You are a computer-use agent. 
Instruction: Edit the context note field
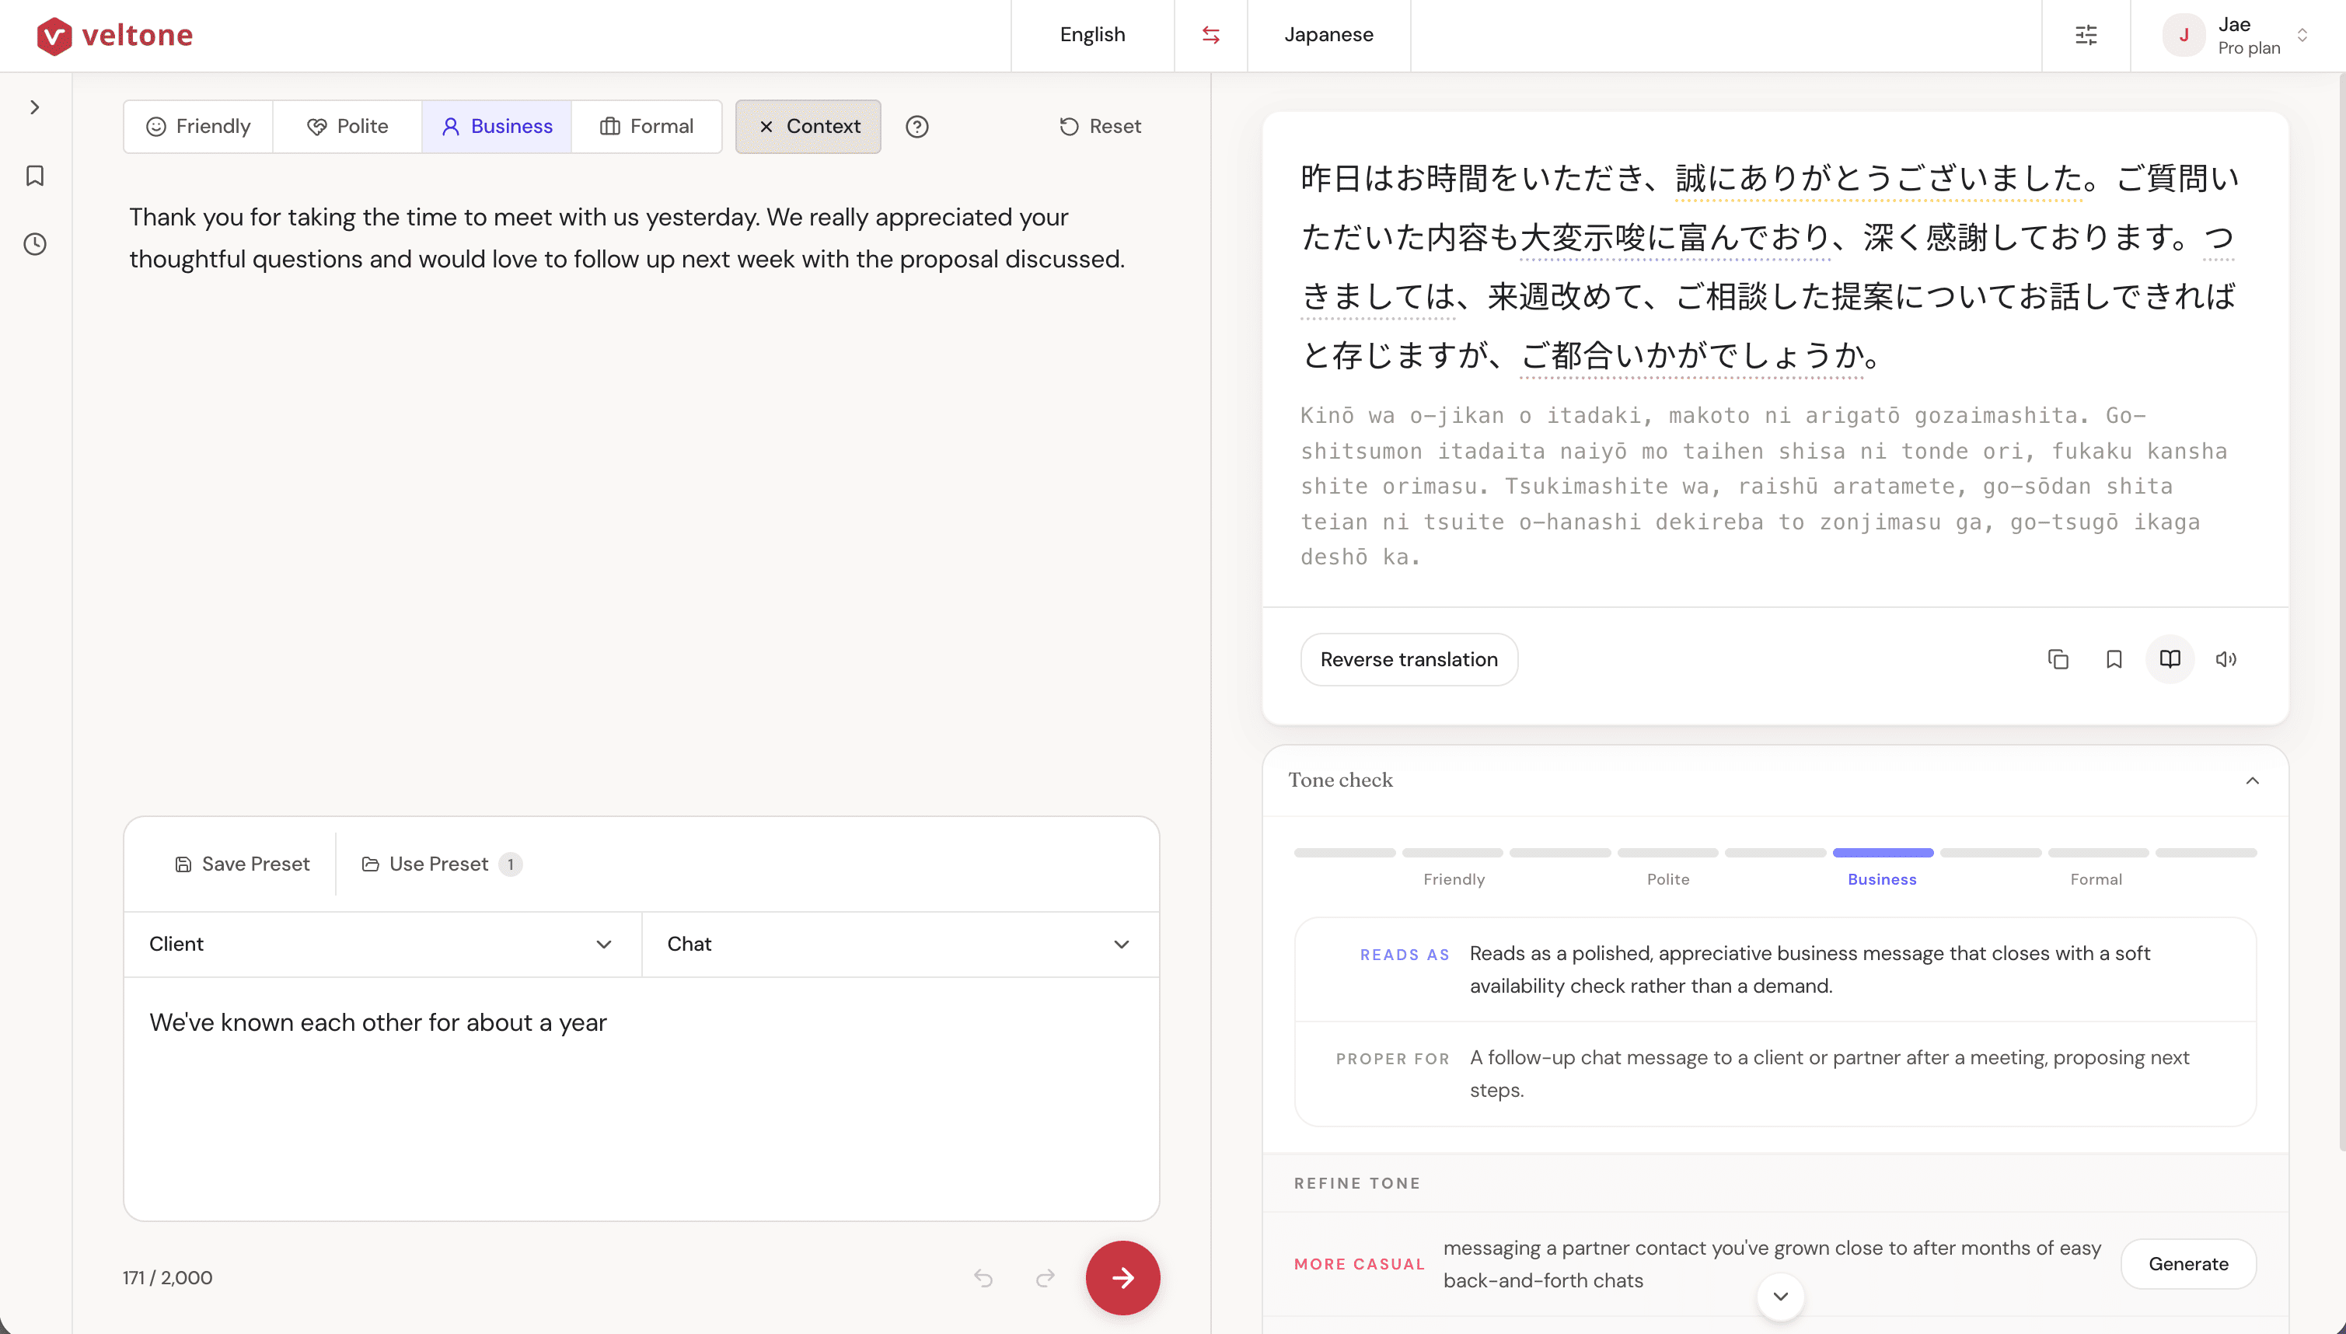[x=641, y=1098]
